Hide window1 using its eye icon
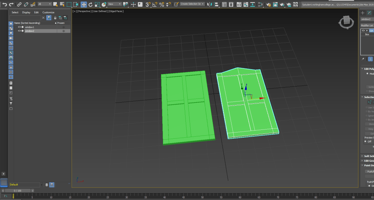374x200 pixels. pyautogui.click(x=19, y=27)
